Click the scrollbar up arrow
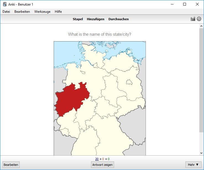This screenshot has width=204, height=170. coord(201,26)
